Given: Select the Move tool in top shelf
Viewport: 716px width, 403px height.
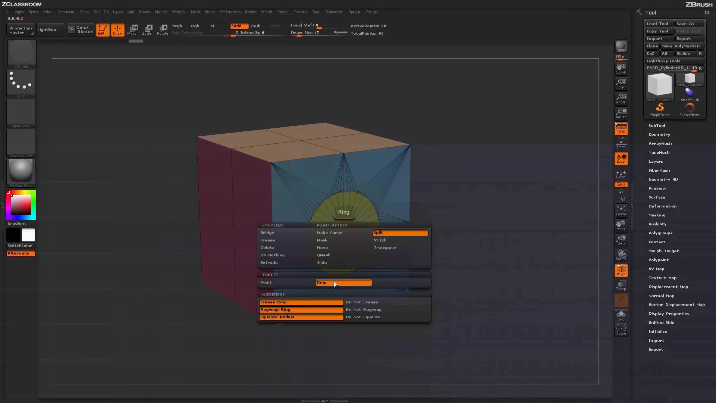Looking at the screenshot, I should click(x=132, y=30).
